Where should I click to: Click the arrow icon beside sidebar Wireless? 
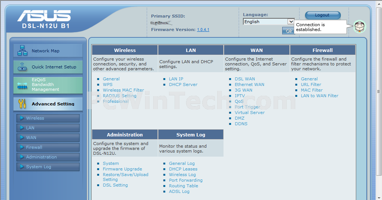[x=22, y=118]
